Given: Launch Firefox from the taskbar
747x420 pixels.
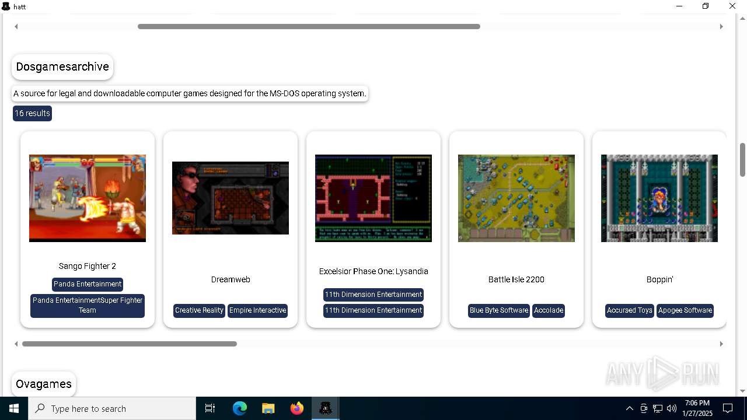Looking at the screenshot, I should click(x=297, y=408).
